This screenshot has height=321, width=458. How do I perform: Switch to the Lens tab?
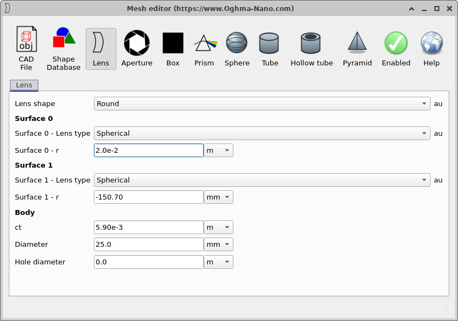pyautogui.click(x=24, y=85)
